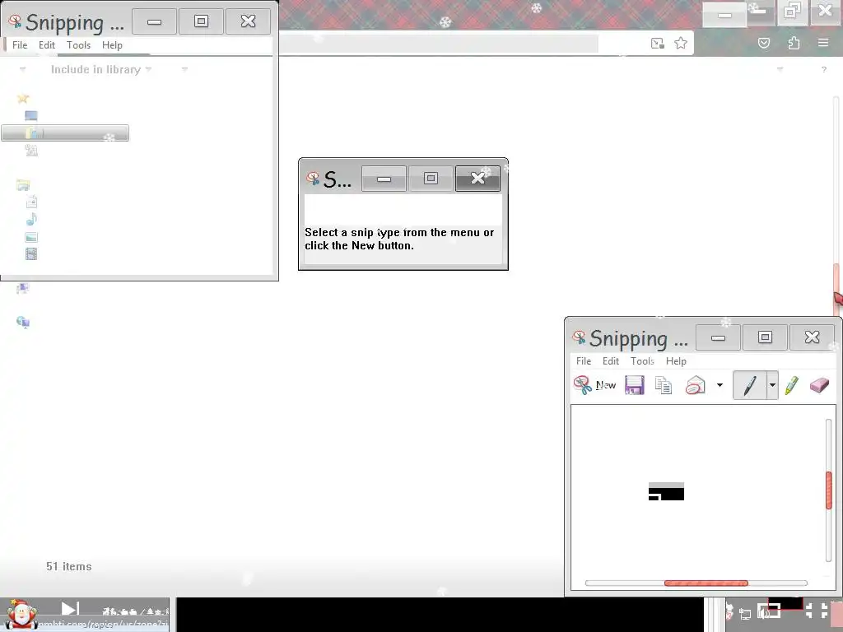
Task: Minimize the small center Snipping dialog
Action: (x=384, y=179)
